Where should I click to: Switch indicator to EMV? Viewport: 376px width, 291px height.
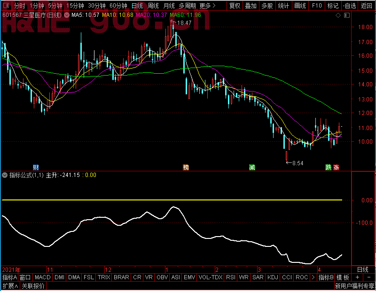[x=189, y=277]
